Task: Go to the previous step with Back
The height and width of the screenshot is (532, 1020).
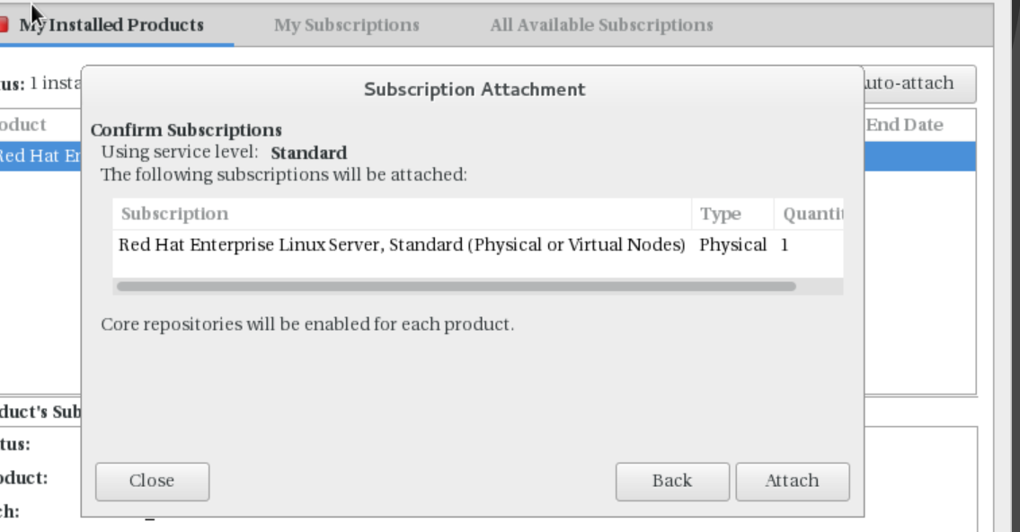Action: click(x=672, y=482)
